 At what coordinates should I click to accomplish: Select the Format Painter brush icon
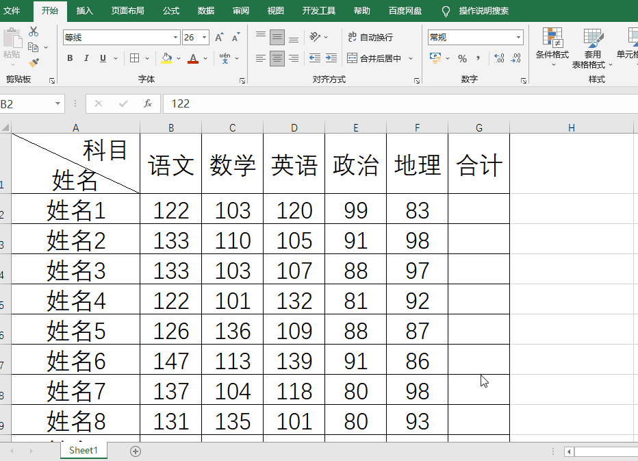coord(34,63)
